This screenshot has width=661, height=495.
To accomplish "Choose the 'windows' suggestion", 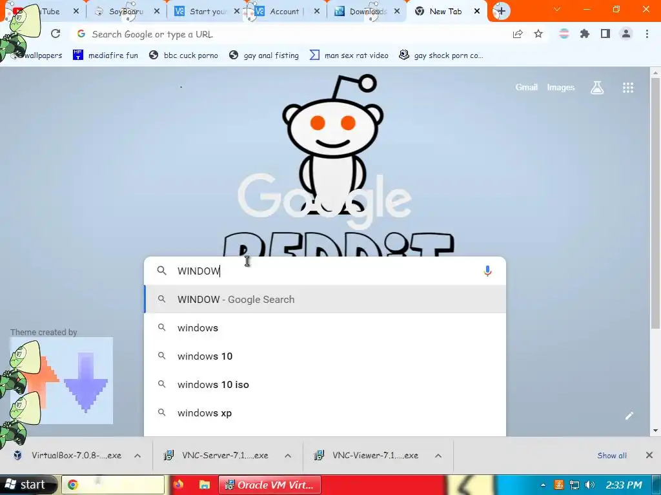I will [325, 327].
